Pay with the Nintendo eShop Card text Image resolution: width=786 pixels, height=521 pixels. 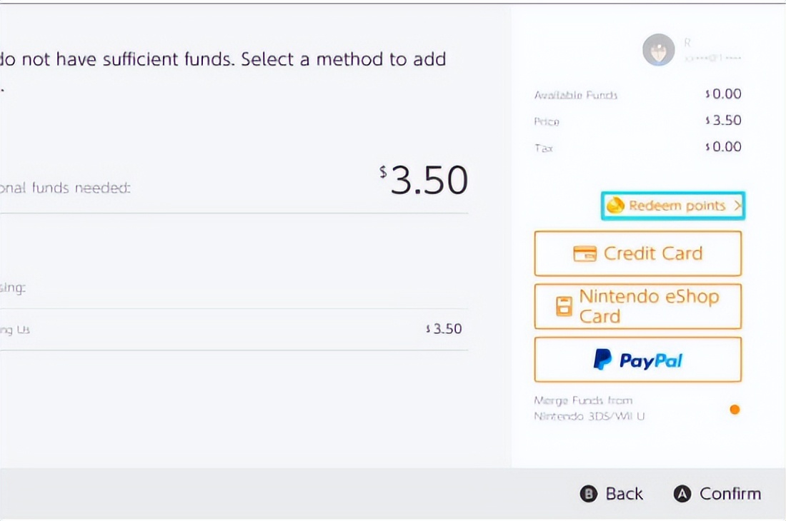(x=648, y=306)
